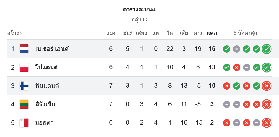This screenshot has width=279, height=137.
Task: Click the Poland flag icon
Action: (24, 67)
